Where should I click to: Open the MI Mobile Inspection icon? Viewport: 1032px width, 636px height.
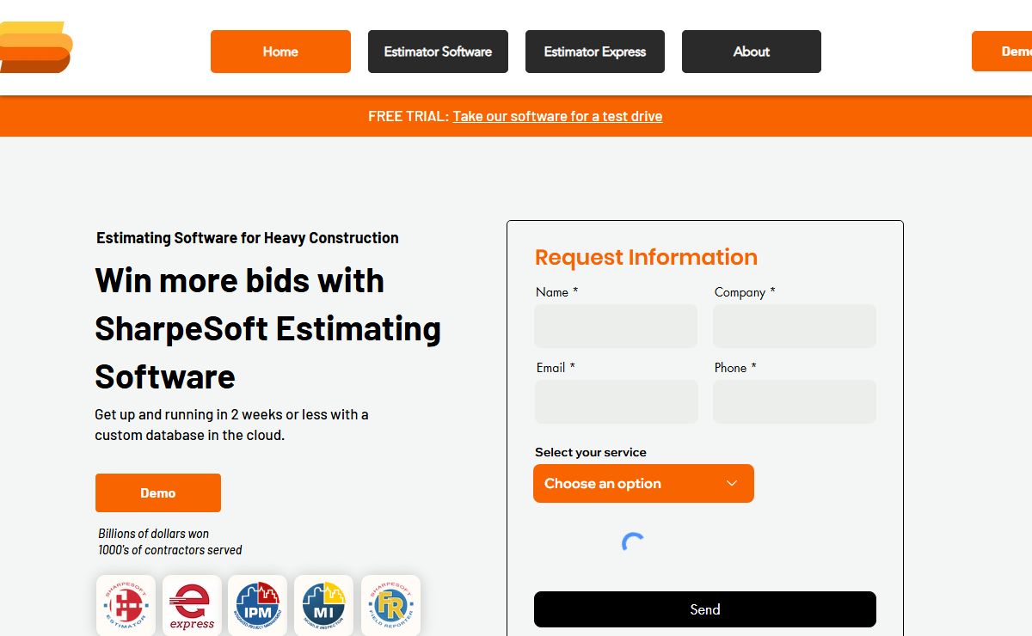(324, 605)
